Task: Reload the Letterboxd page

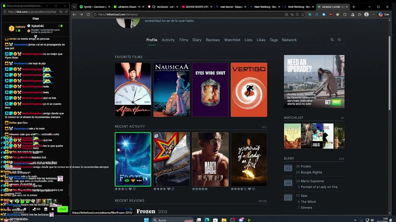Action: [88, 14]
